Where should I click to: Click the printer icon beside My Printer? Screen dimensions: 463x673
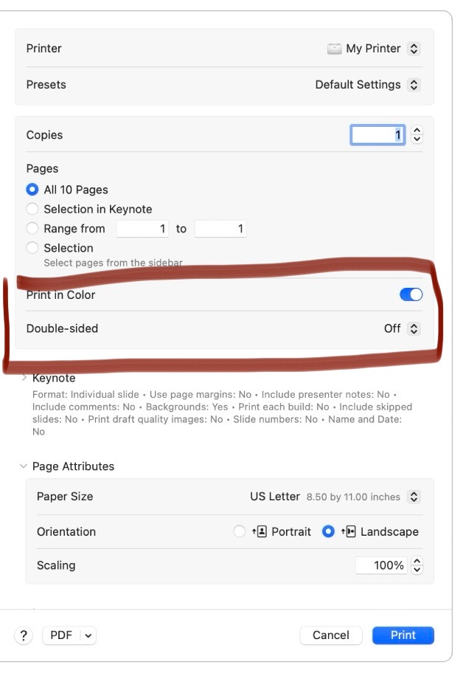[x=335, y=49]
